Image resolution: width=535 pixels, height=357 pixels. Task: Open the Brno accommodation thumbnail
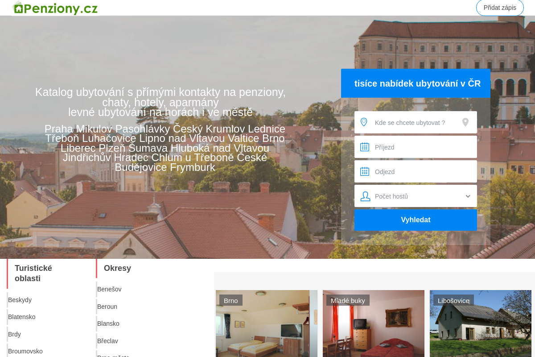267,324
